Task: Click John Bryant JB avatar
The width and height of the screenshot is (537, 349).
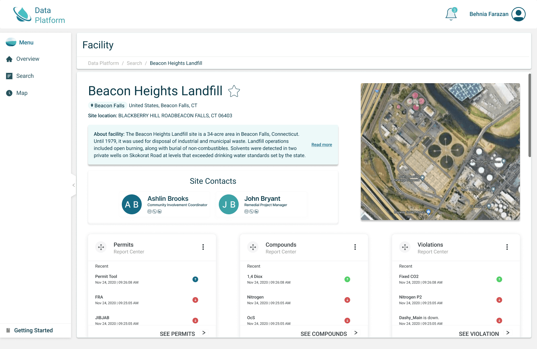Action: [229, 204]
